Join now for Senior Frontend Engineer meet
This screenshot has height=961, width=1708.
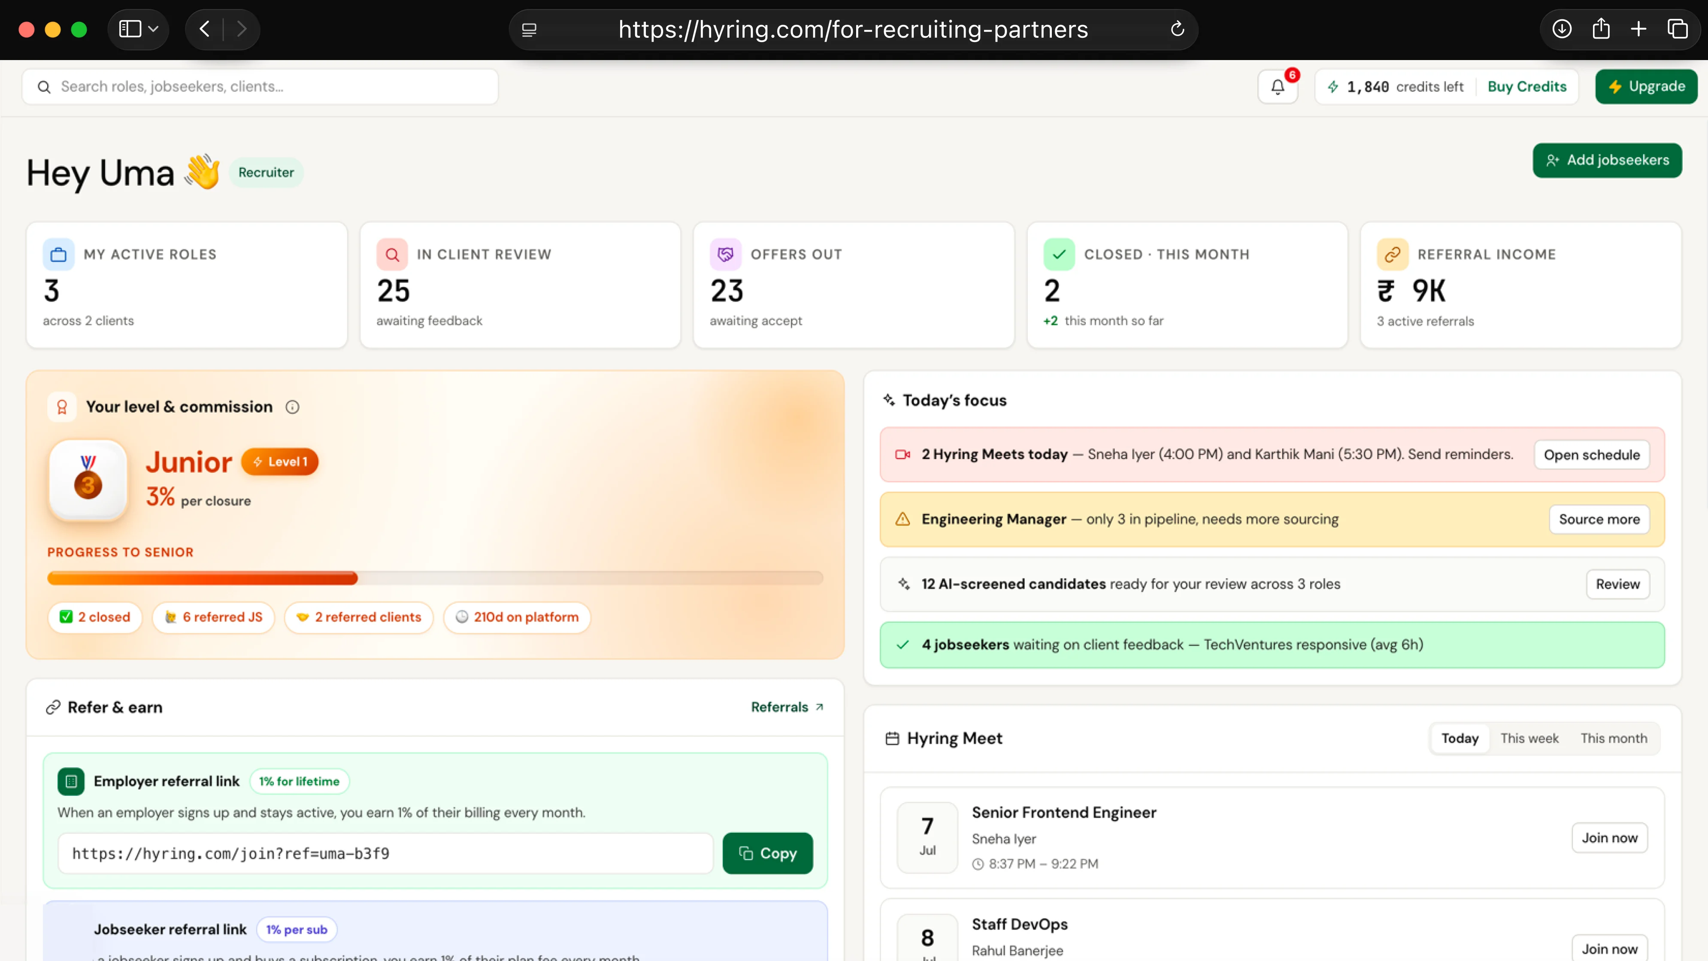tap(1609, 838)
